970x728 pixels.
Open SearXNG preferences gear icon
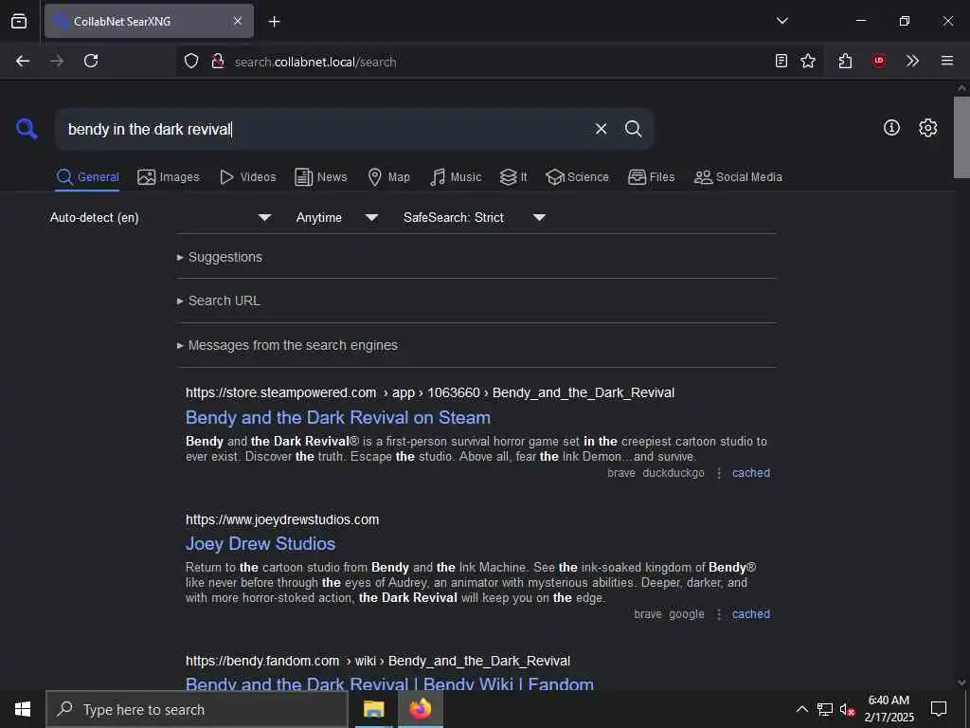tap(927, 128)
